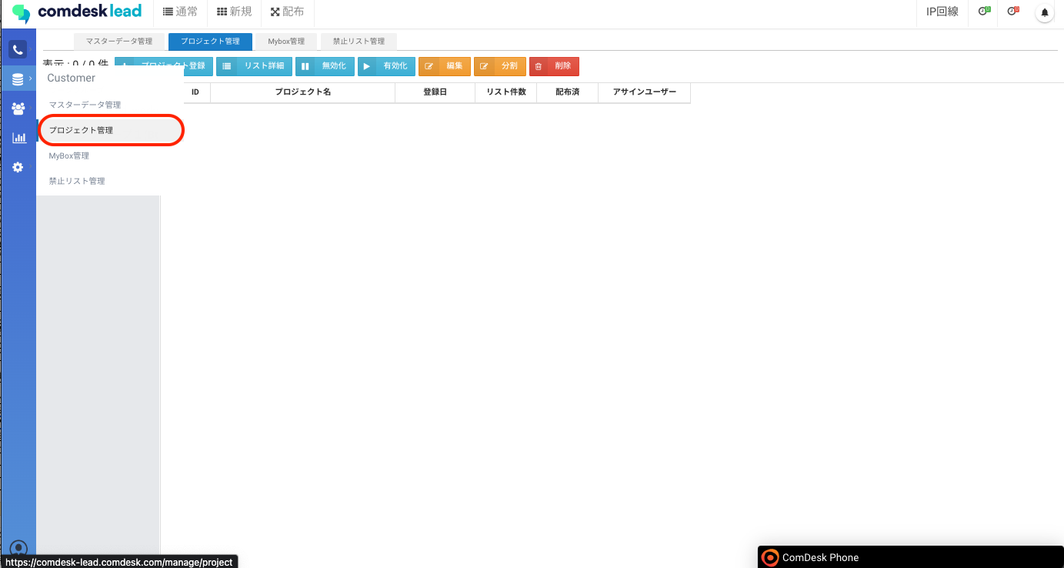Select MyBox管理 in the Customer flyout menu

[x=69, y=155]
